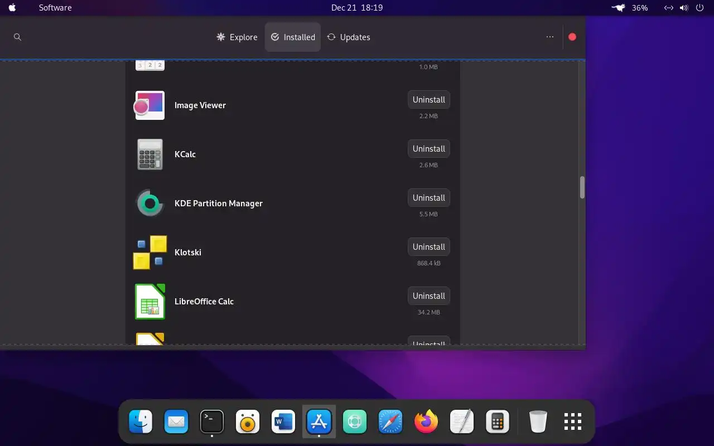Click the 36% battery indicator
The height and width of the screenshot is (446, 714).
pyautogui.click(x=640, y=8)
